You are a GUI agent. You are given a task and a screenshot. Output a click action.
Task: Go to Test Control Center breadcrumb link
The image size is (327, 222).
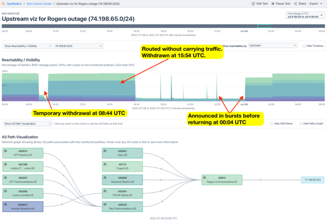pyautogui.click(x=39, y=4)
